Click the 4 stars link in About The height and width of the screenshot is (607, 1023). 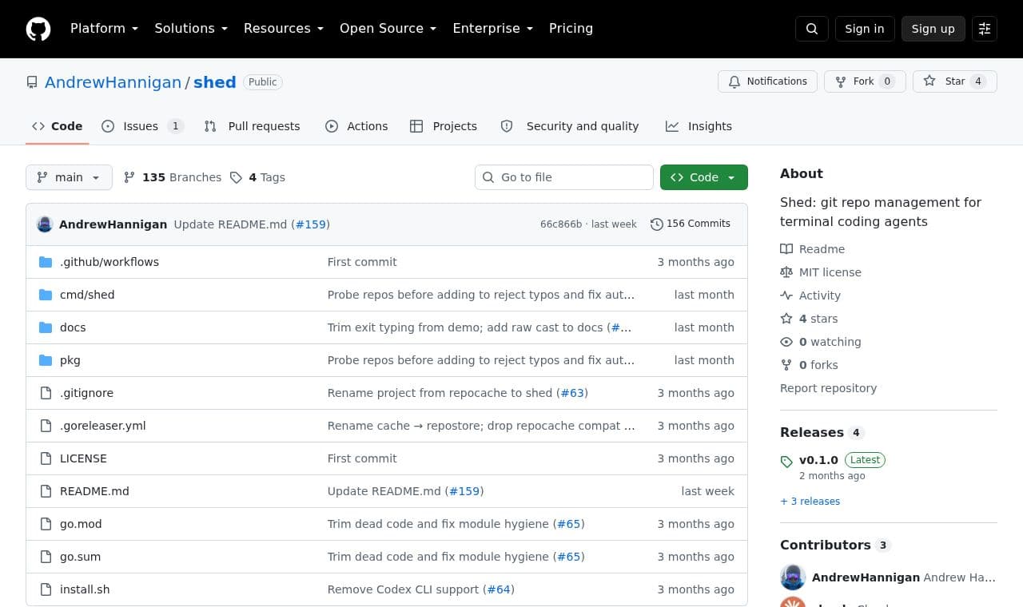810,319
